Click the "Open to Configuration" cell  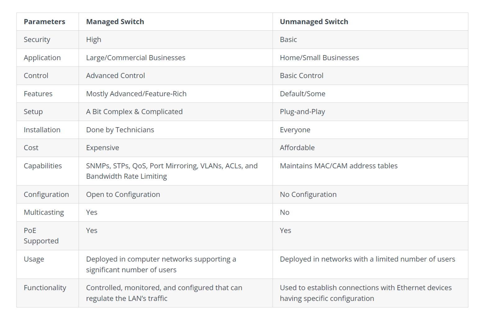[x=123, y=194]
